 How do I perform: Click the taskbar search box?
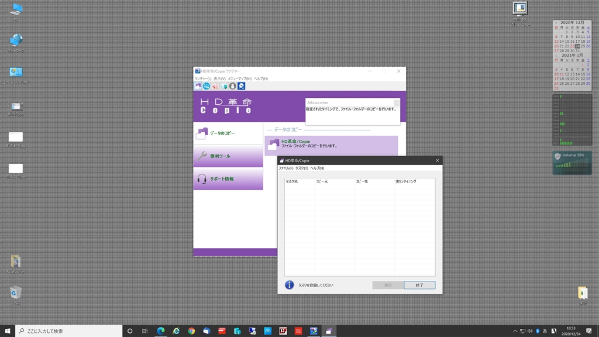coord(69,331)
